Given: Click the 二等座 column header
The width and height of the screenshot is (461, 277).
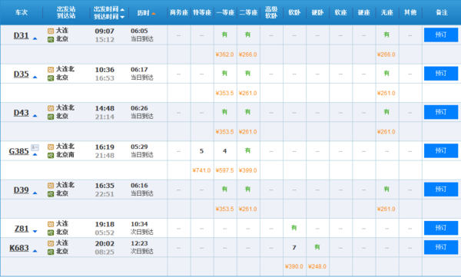Looking at the screenshot, I should point(248,12).
